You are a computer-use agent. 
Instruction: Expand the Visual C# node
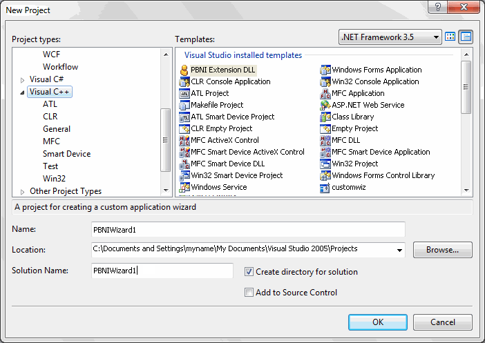[x=23, y=80]
